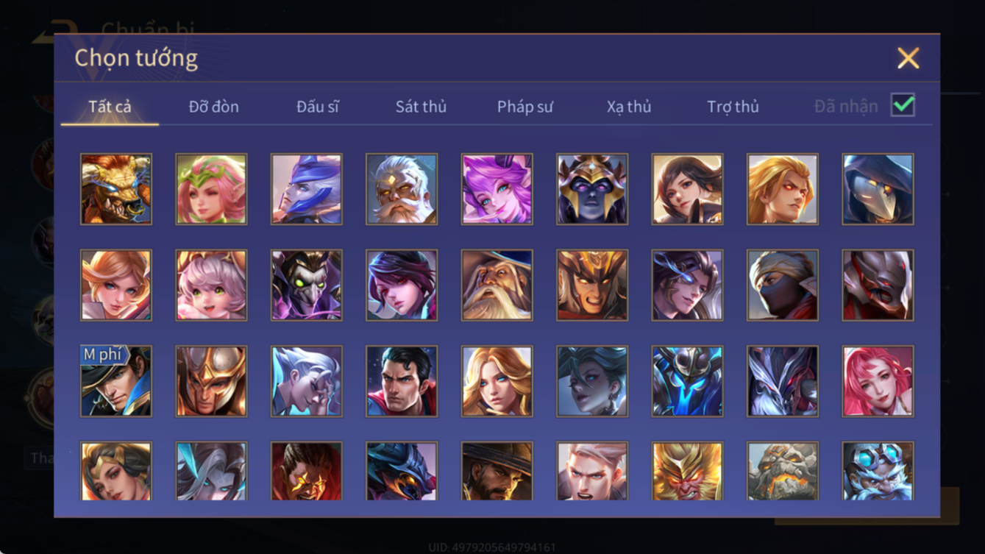Pick the plague doctor beak-mask hero
The height and width of the screenshot is (554, 985).
[x=878, y=189]
